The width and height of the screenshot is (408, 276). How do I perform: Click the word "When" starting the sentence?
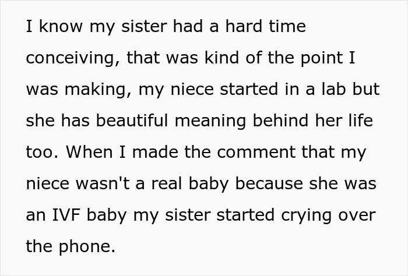(x=89, y=152)
